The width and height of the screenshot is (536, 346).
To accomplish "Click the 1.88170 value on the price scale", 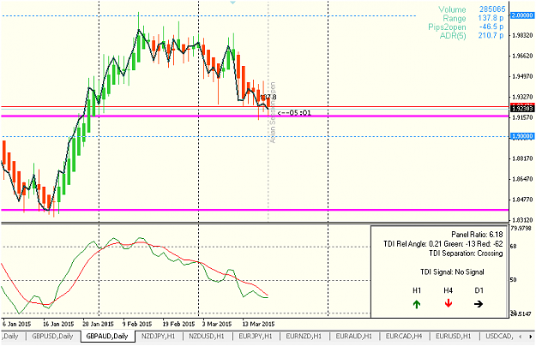I will point(523,158).
